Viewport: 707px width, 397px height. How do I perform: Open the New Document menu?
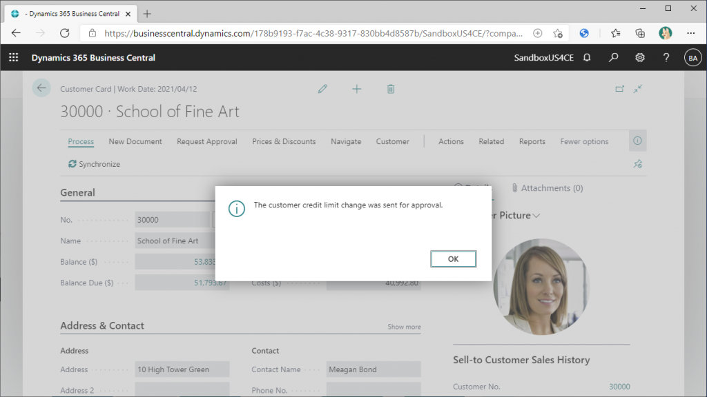tap(135, 141)
